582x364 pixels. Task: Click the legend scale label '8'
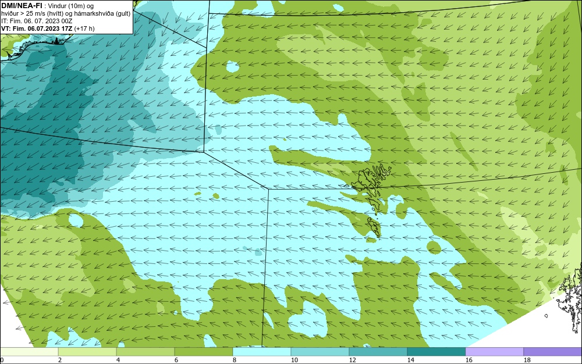[235, 360]
